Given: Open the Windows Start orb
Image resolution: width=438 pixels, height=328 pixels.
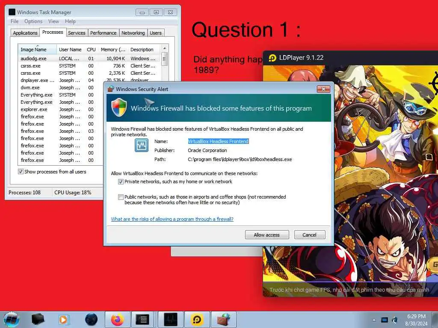Looking at the screenshot, I should click(x=12, y=319).
